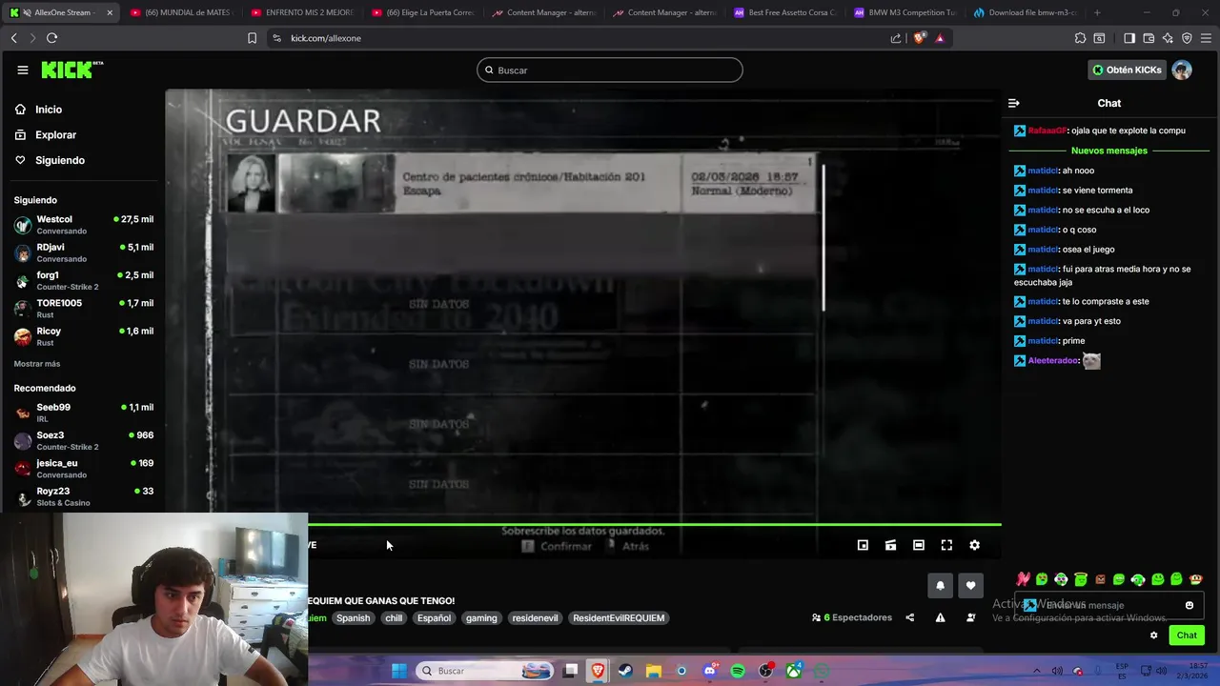Switch player to theater mode
The image size is (1220, 686).
click(x=919, y=545)
